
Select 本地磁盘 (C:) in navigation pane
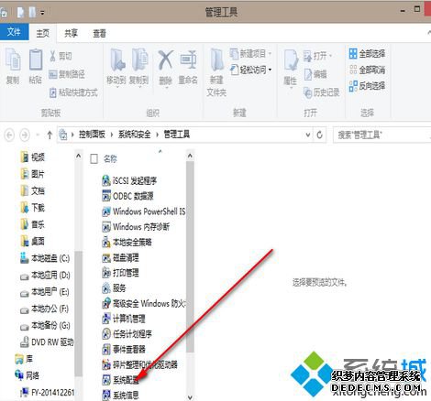point(45,258)
